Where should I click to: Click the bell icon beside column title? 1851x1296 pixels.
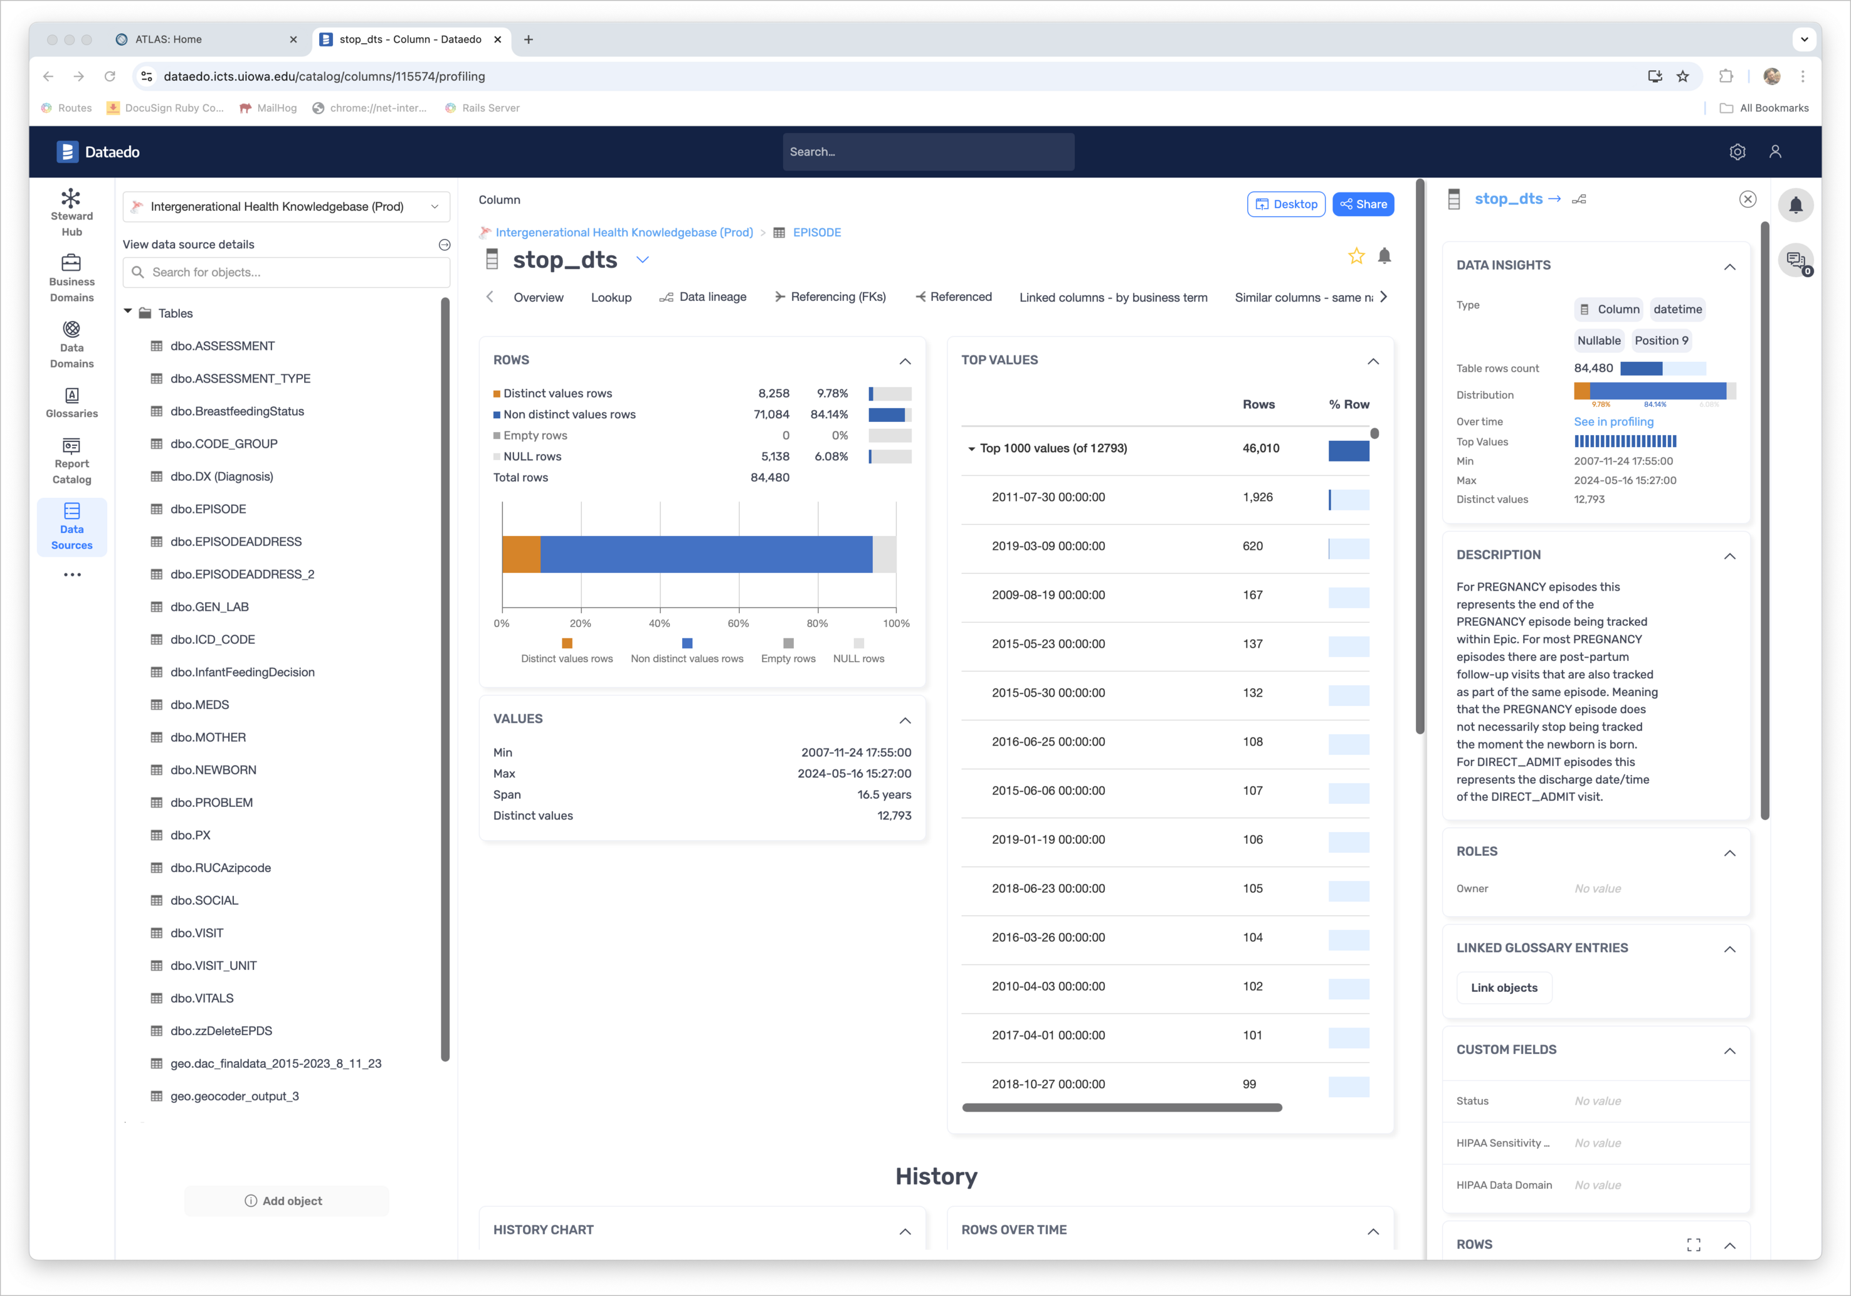click(1384, 256)
